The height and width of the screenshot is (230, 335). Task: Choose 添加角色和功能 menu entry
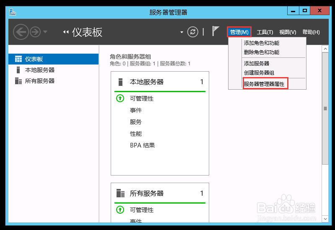click(262, 43)
